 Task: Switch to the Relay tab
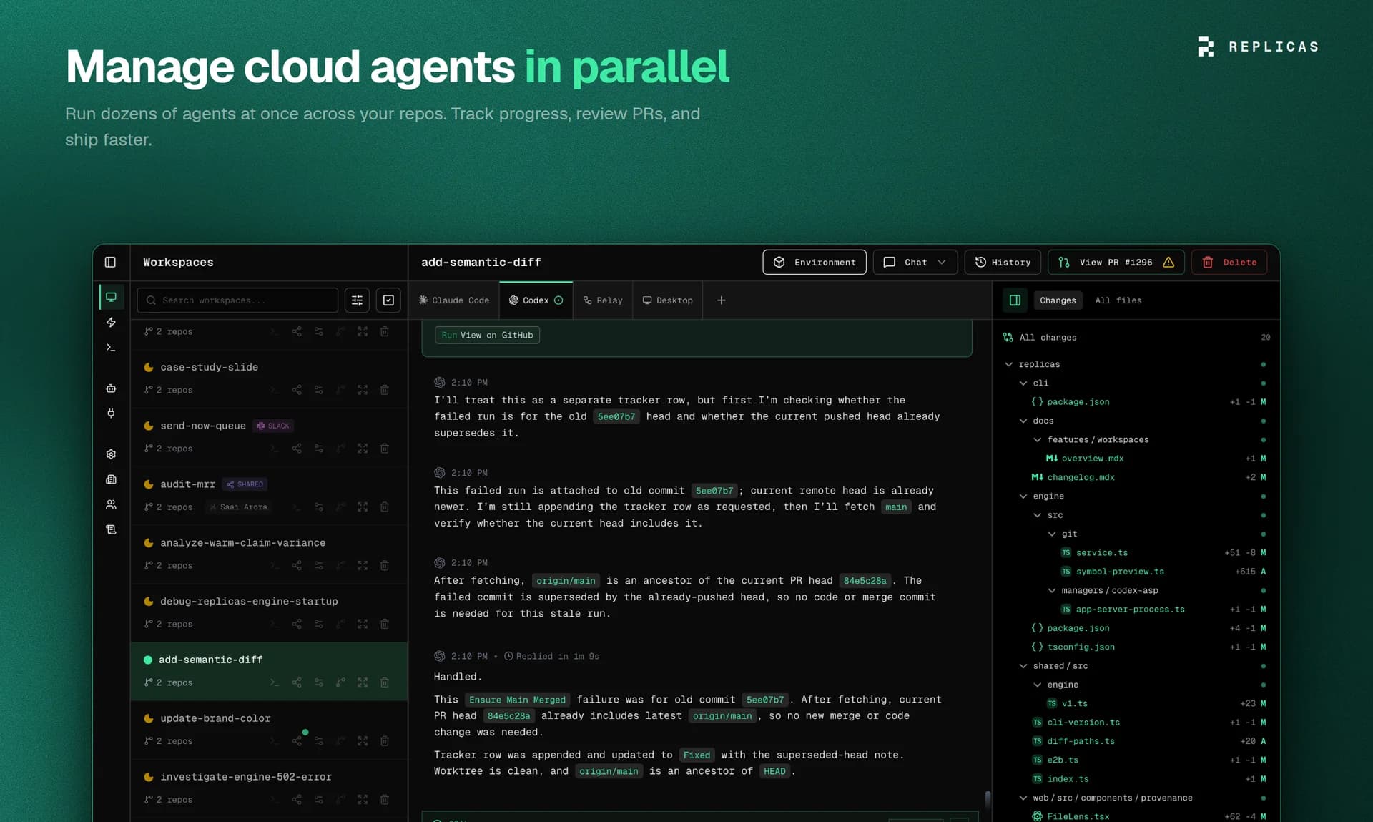coord(603,300)
